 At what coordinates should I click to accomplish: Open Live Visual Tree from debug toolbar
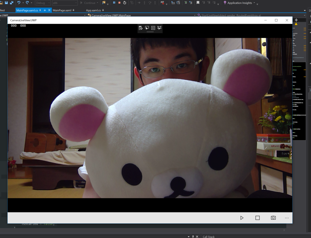click(141, 28)
